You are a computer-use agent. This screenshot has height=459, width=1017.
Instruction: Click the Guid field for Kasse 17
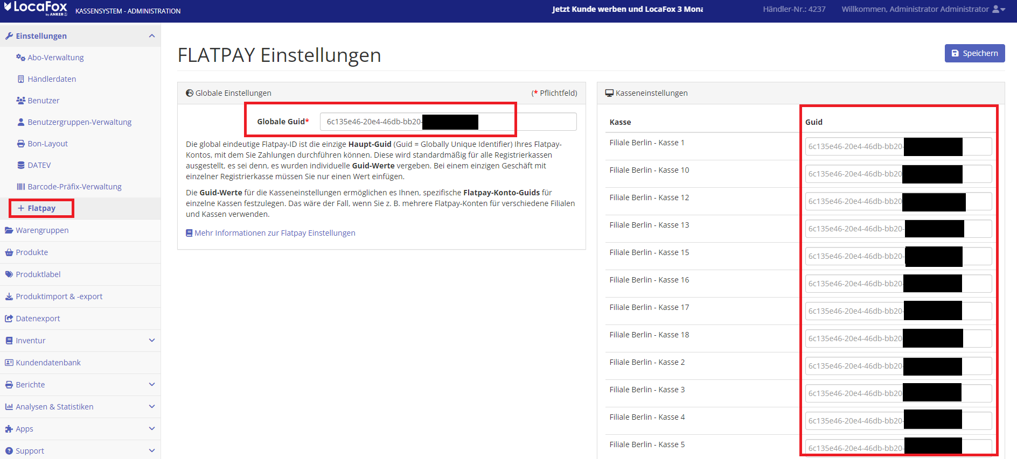(x=898, y=311)
